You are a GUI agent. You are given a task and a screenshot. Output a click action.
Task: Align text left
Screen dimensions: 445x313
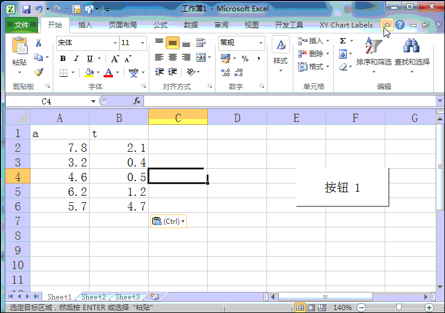[x=159, y=57]
